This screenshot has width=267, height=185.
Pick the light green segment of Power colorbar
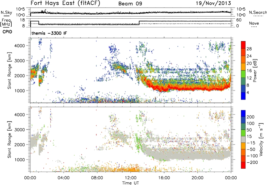click(x=243, y=74)
